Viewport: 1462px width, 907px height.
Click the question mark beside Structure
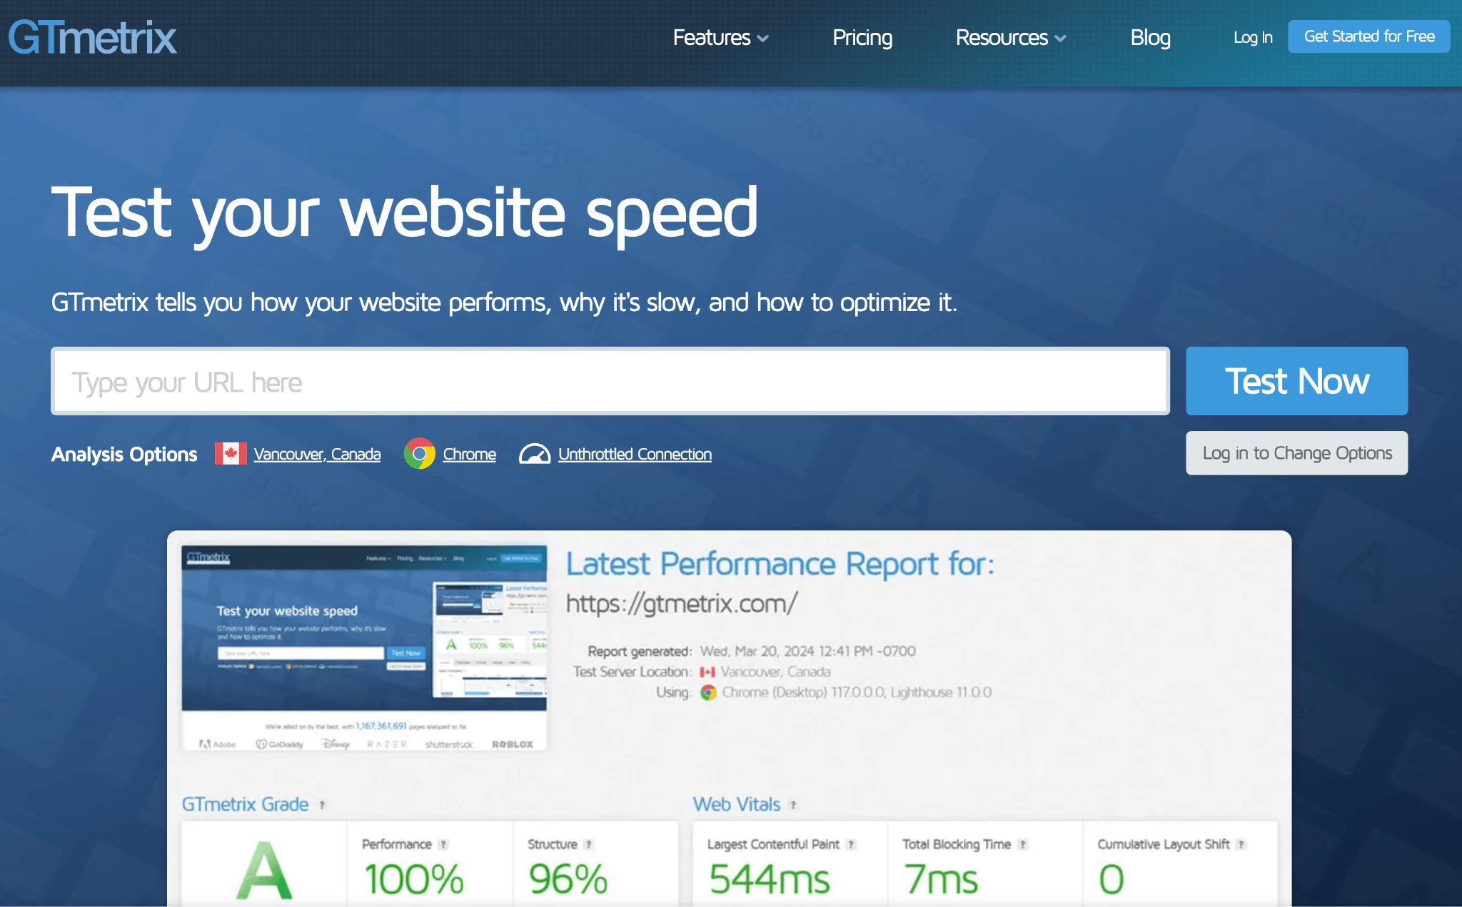point(590,843)
